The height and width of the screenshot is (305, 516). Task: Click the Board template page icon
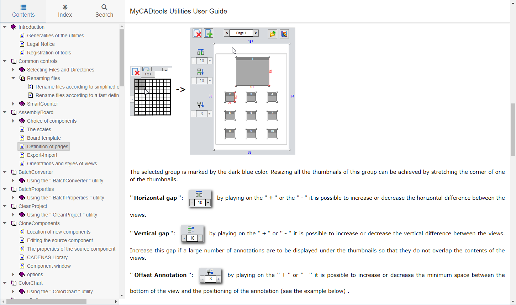coord(22,138)
